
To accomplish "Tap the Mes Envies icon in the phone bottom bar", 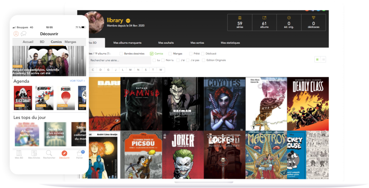I will [x=34, y=153].
